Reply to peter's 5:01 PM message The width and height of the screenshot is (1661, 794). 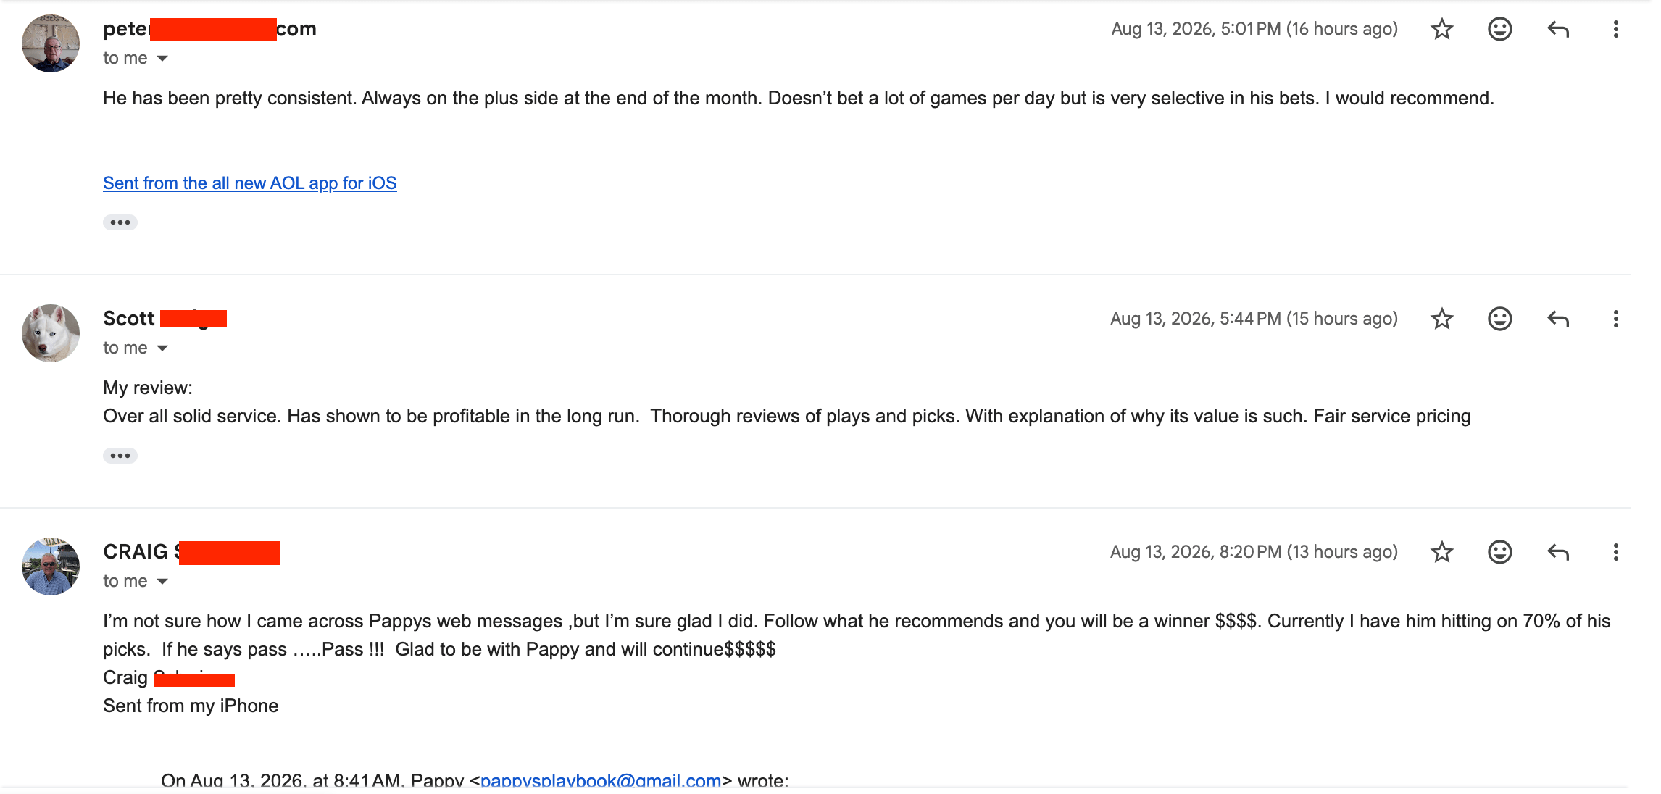(1558, 29)
